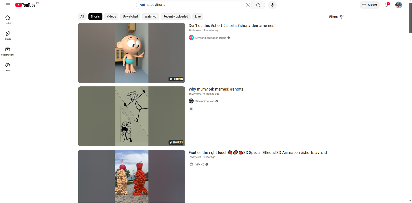Click the YouTube logo
The image size is (412, 203).
[x=25, y=5]
